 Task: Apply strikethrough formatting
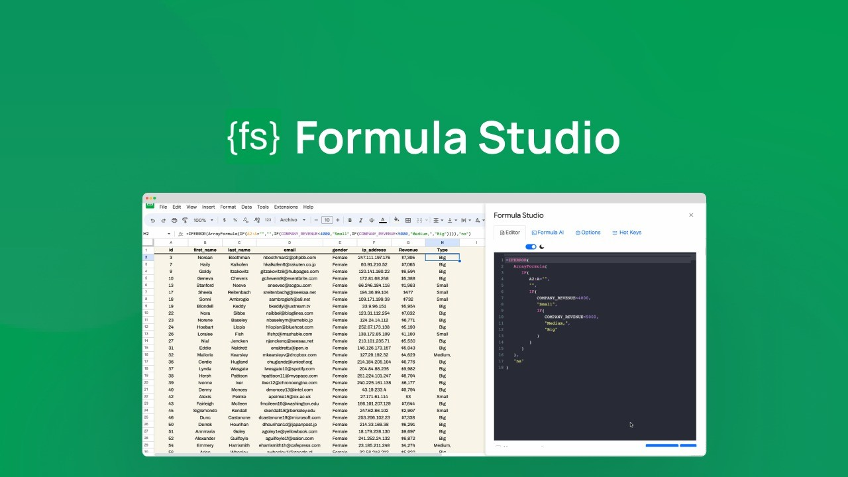pos(372,220)
